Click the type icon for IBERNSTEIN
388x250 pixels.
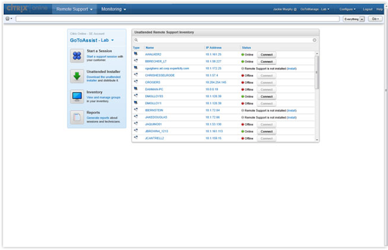coord(136,109)
